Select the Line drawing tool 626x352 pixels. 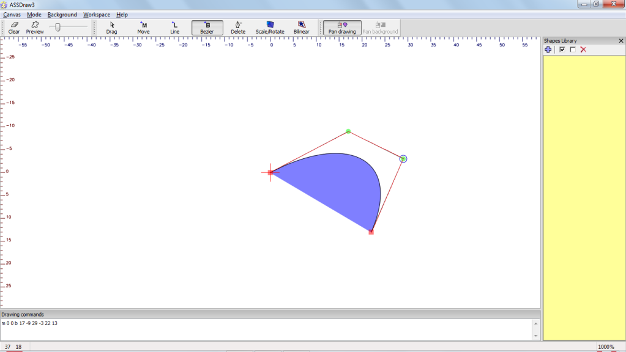[x=175, y=28]
